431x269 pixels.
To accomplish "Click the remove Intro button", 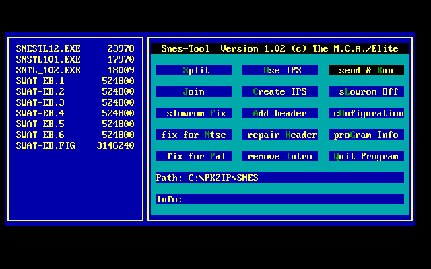I will (280, 156).
